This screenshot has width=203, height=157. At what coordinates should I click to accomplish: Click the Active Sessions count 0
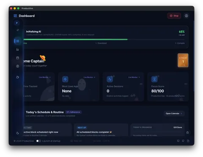(x=108, y=91)
